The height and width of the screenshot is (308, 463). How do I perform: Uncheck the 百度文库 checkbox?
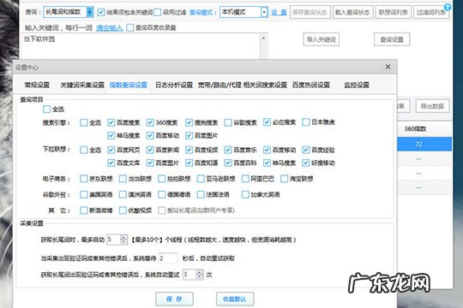point(111,163)
